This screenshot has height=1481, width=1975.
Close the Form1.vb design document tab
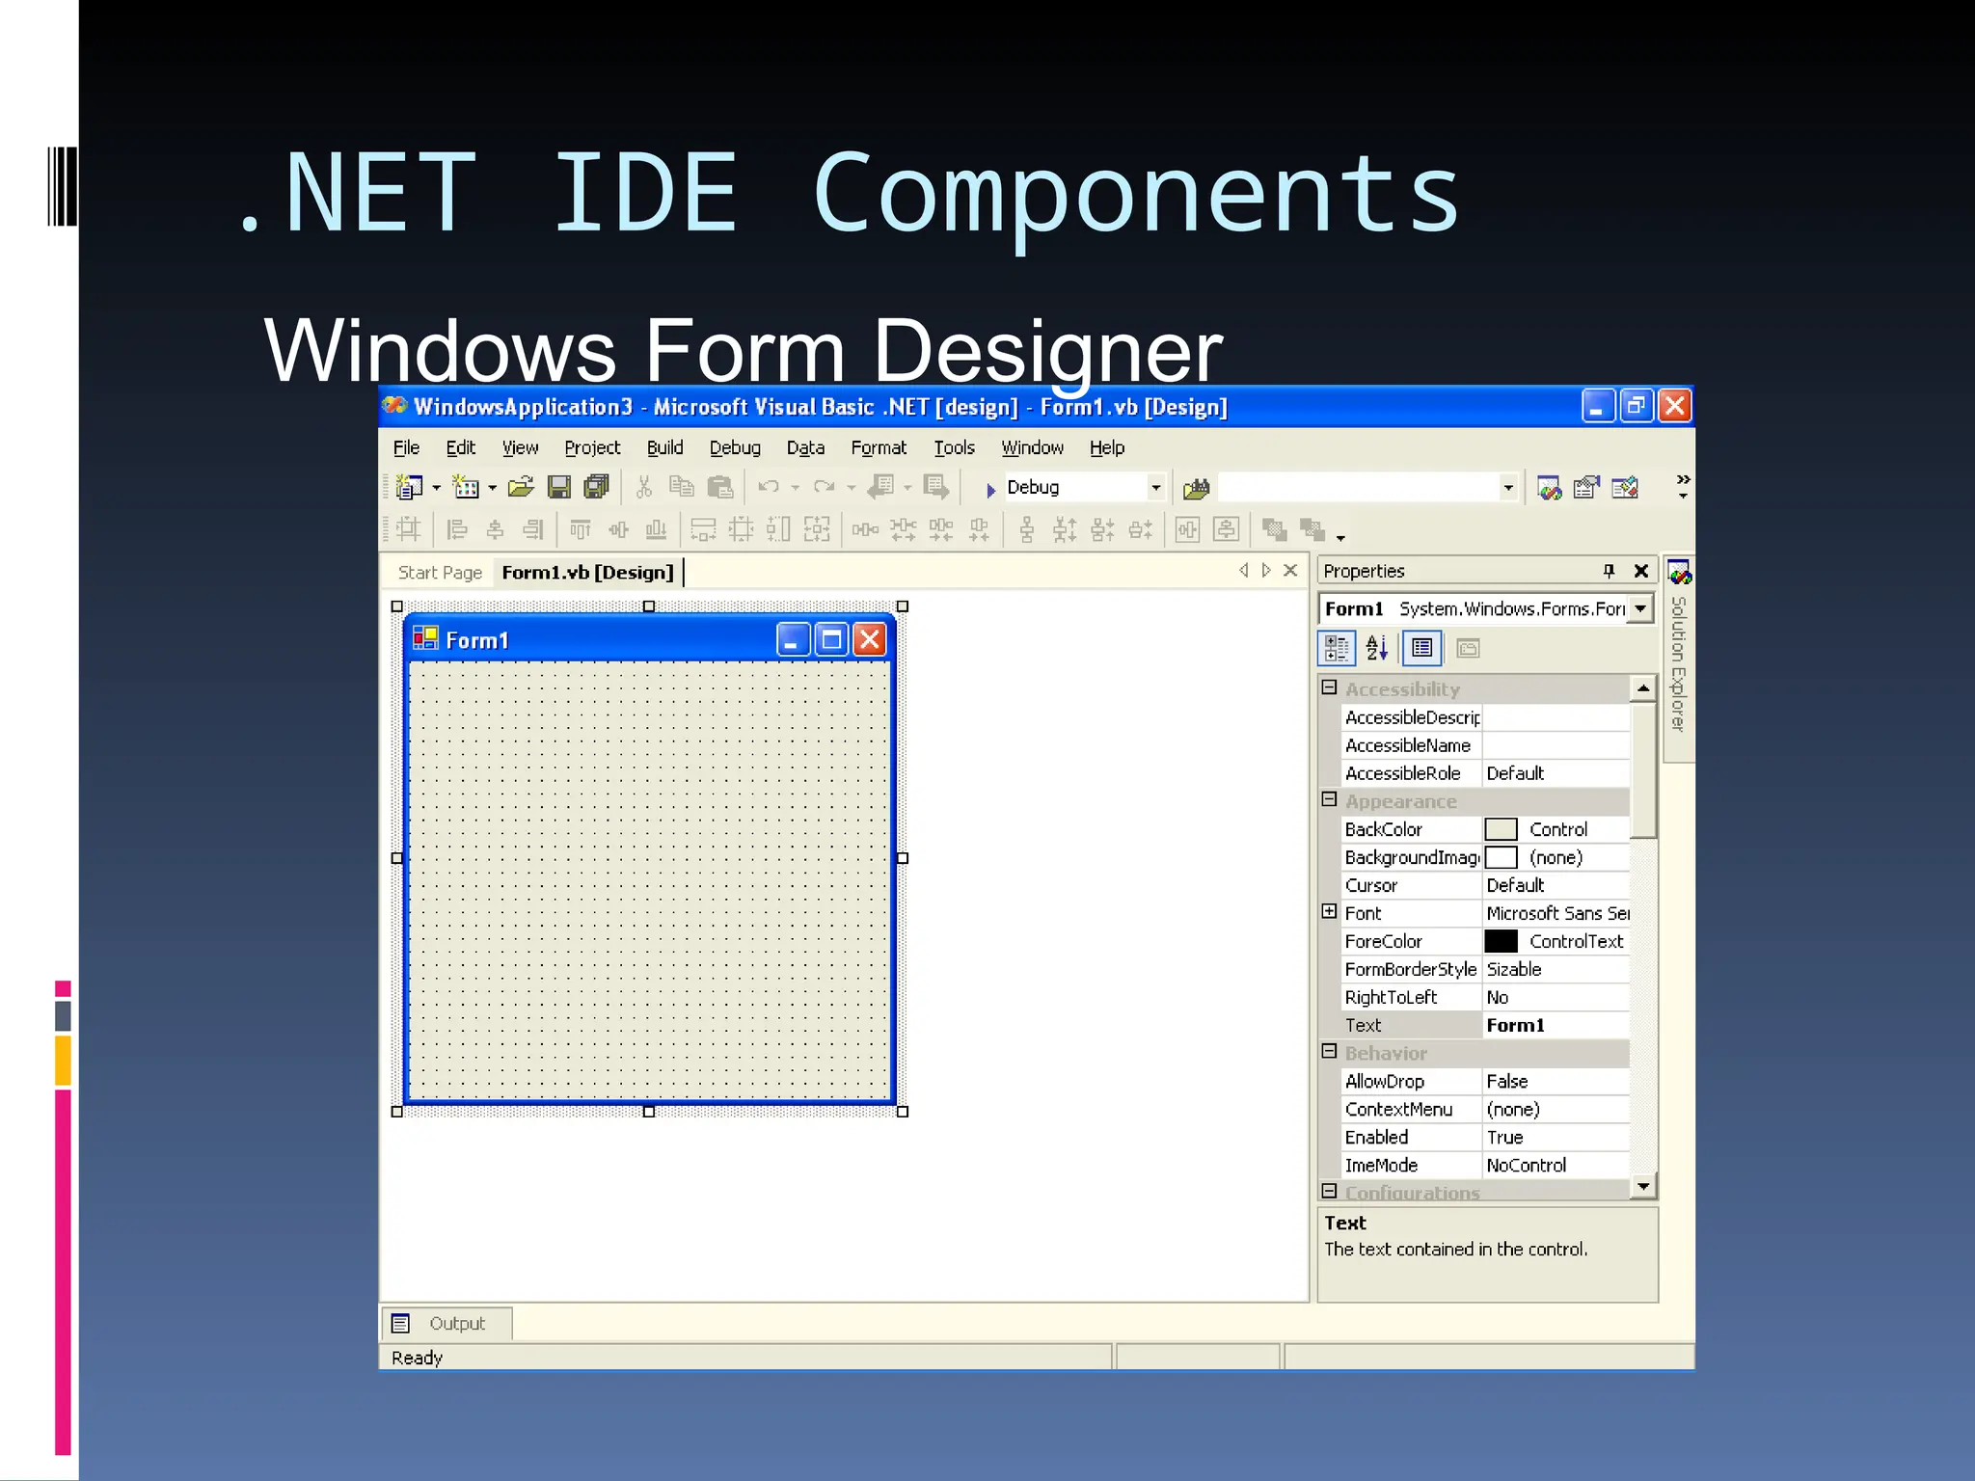pyautogui.click(x=1290, y=570)
